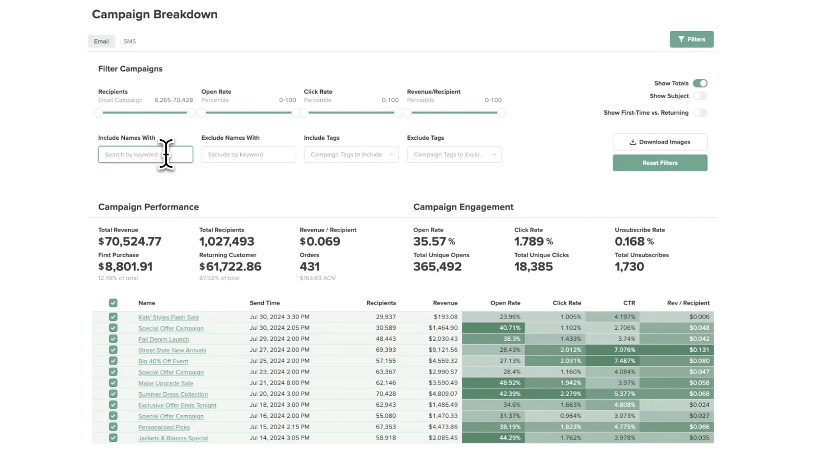This screenshot has height=460, width=818.
Task: Open the Exclude Tags dropdown
Action: (454, 154)
